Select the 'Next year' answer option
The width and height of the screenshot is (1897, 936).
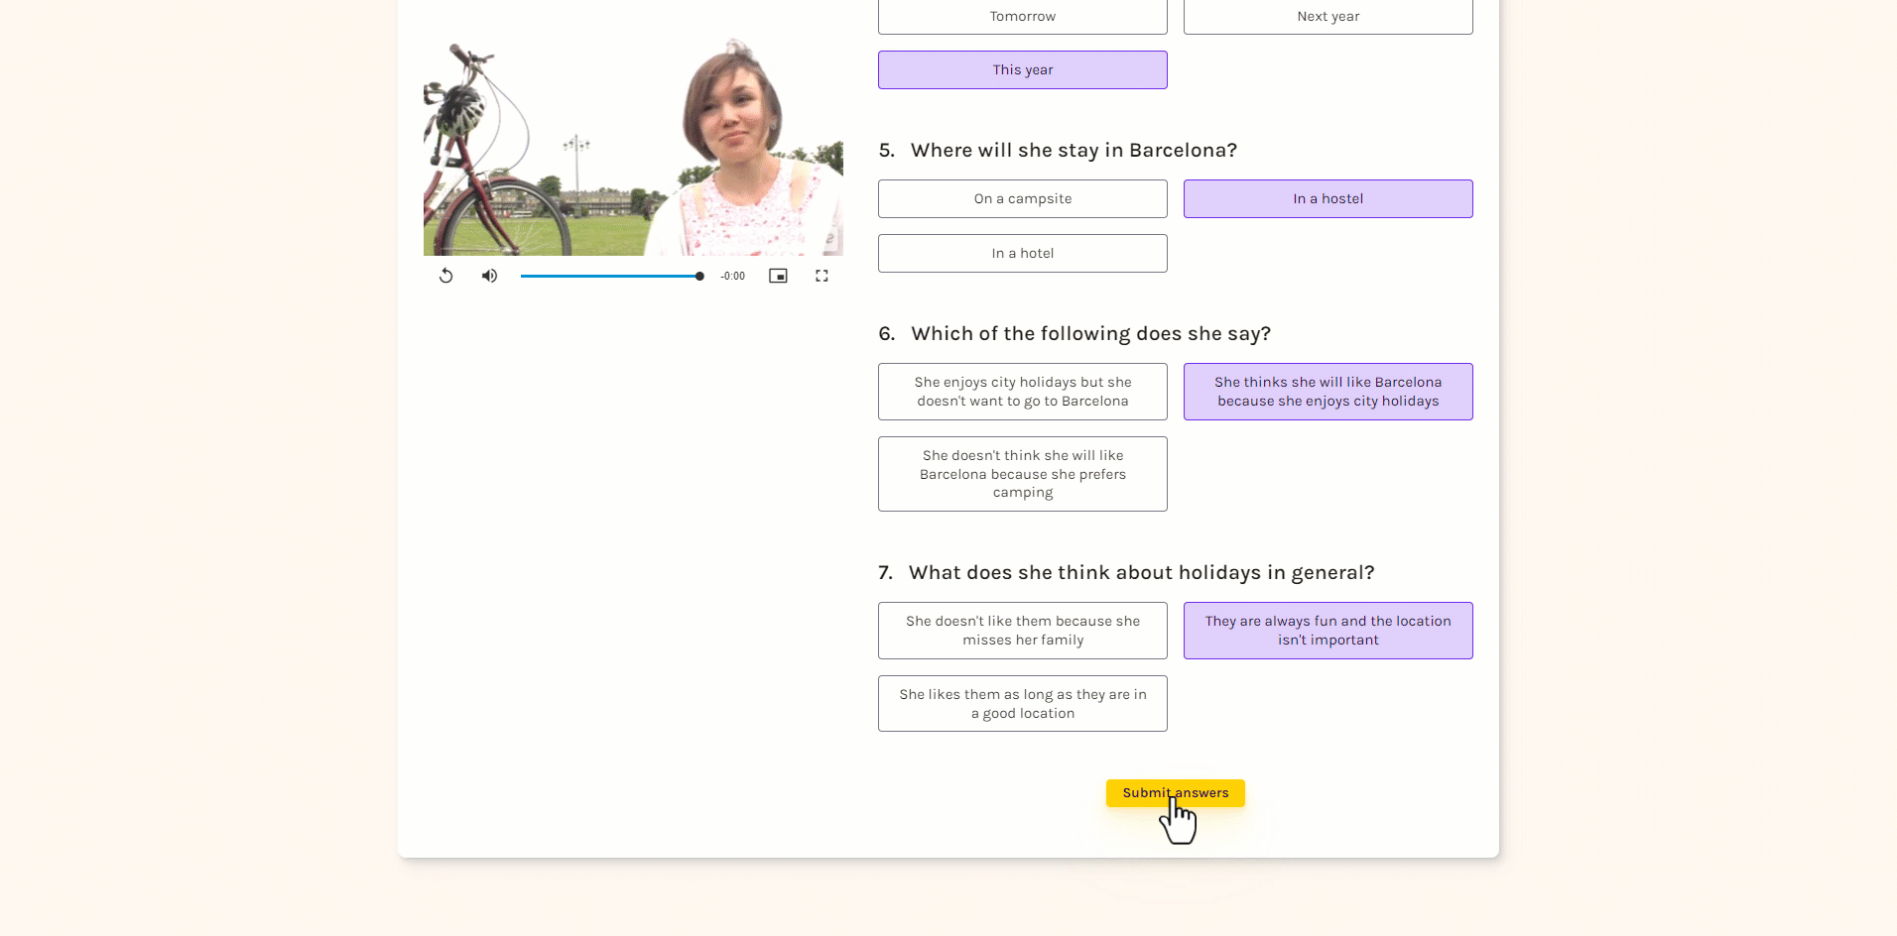click(x=1328, y=16)
